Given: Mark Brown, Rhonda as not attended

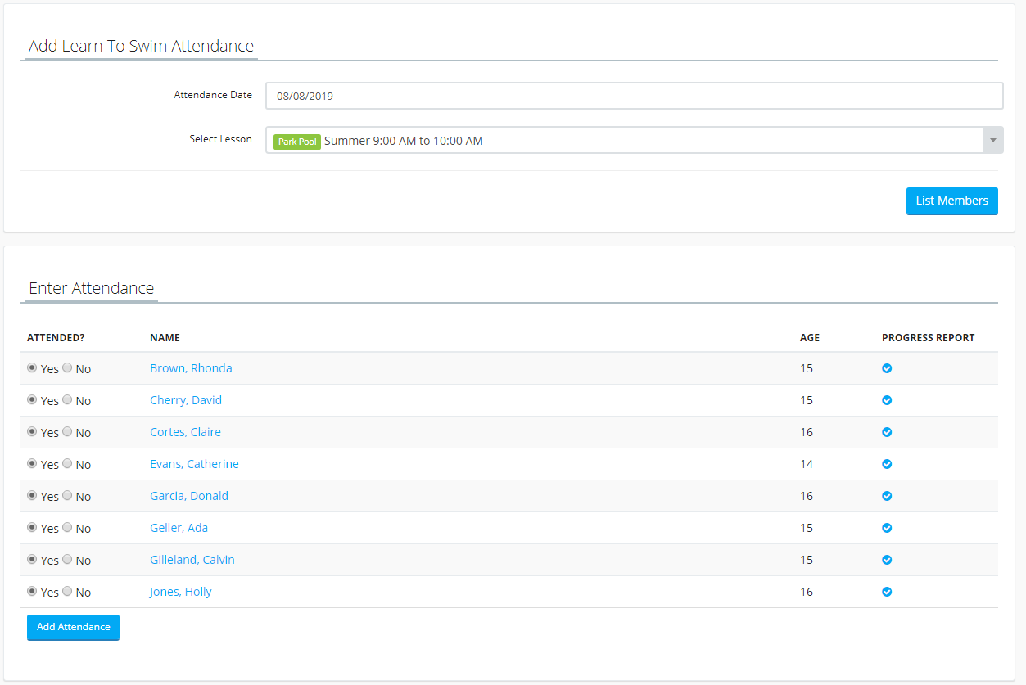Looking at the screenshot, I should (67, 367).
